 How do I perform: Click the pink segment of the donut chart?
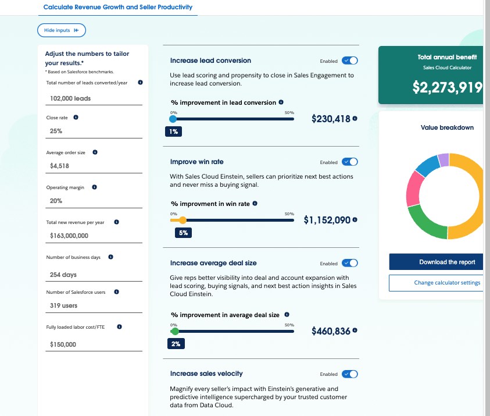(x=414, y=189)
